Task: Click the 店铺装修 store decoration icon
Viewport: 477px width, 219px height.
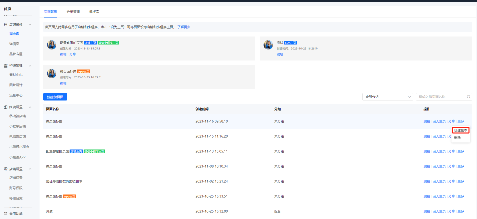Action: [x=6, y=24]
